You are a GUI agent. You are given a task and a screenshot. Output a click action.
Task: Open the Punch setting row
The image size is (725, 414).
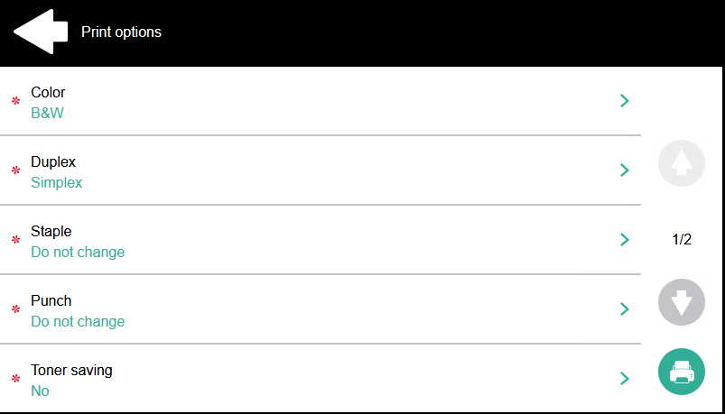click(x=316, y=310)
